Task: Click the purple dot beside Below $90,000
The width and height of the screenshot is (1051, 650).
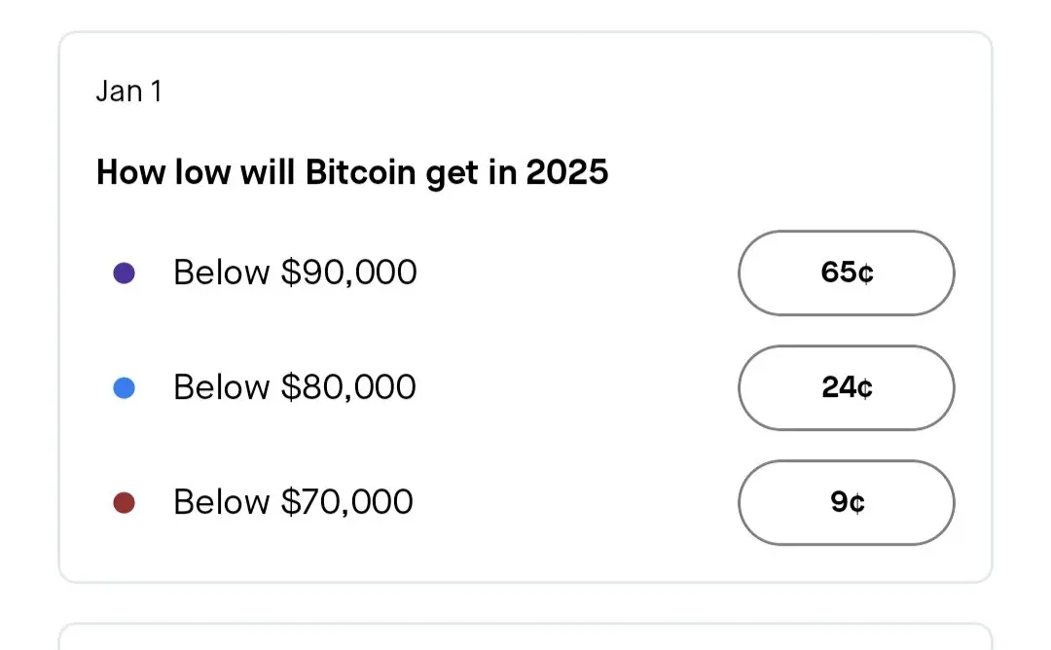Action: pyautogui.click(x=124, y=273)
